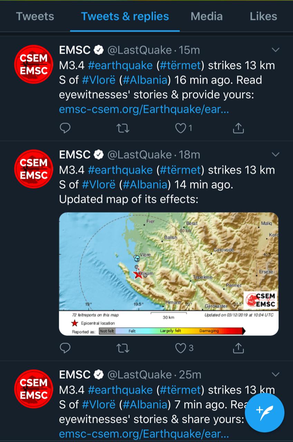Switch to the Likes tab
This screenshot has width=293, height=442.
click(263, 16)
